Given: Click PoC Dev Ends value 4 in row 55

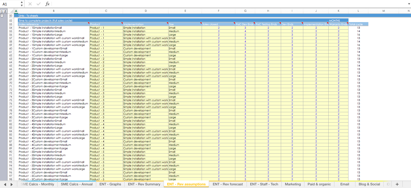Looking at the screenshot, I should pos(245,31).
